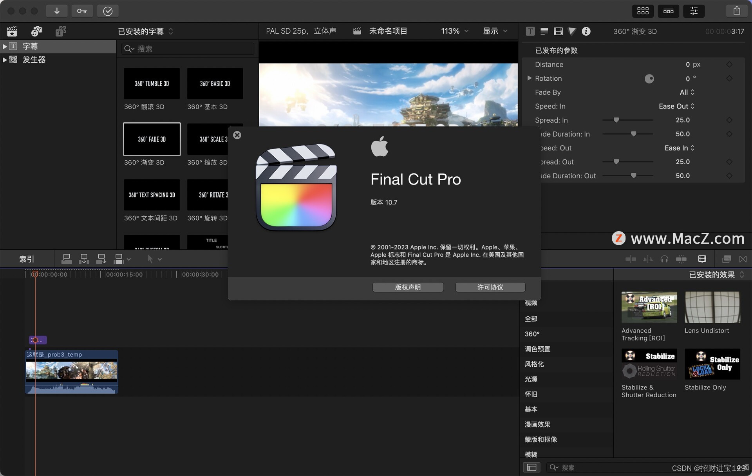Click the 许可协议 button

coord(490,287)
